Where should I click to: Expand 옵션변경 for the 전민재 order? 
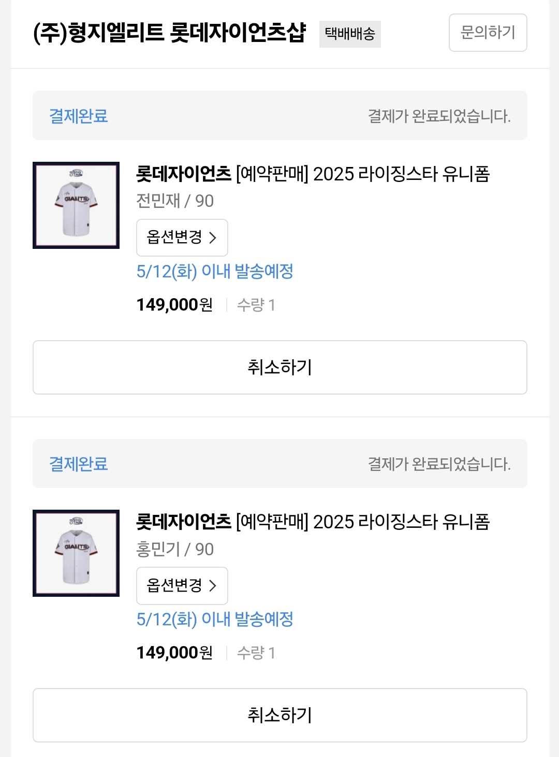click(x=182, y=237)
